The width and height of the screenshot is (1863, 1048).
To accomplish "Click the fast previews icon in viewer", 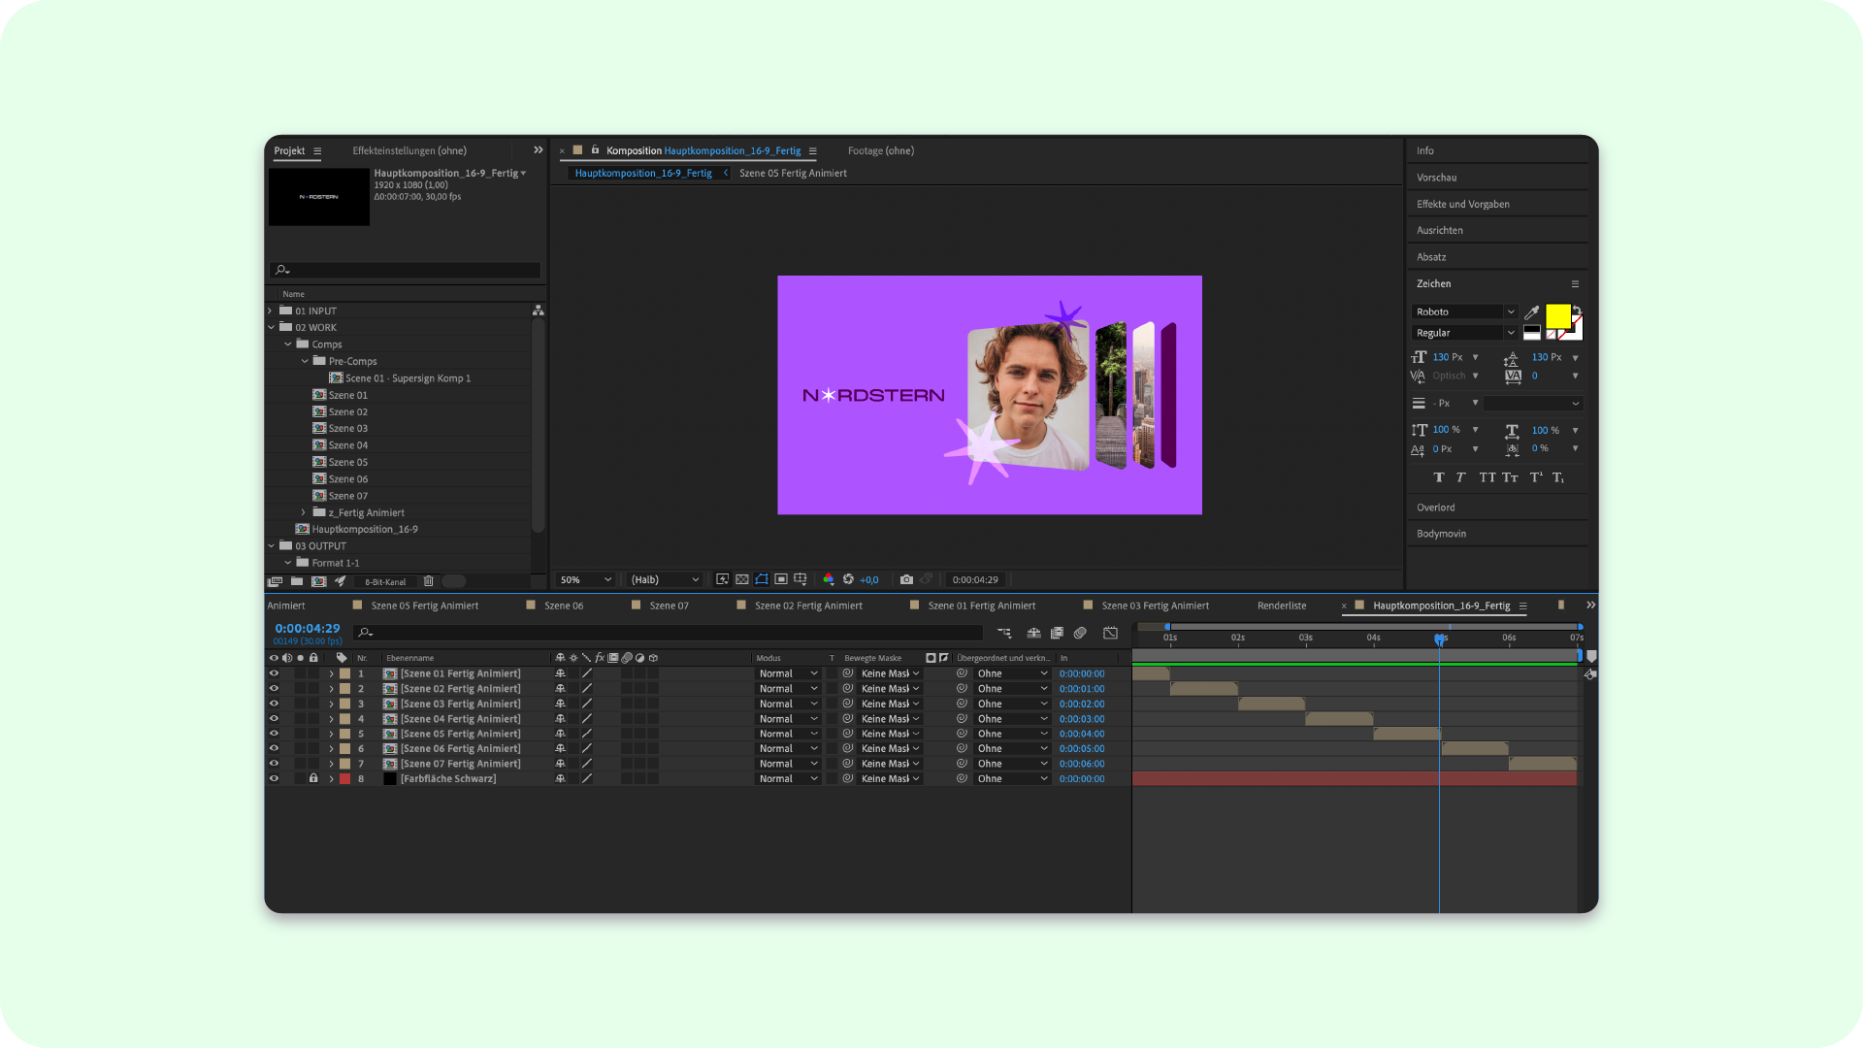I will pos(722,579).
